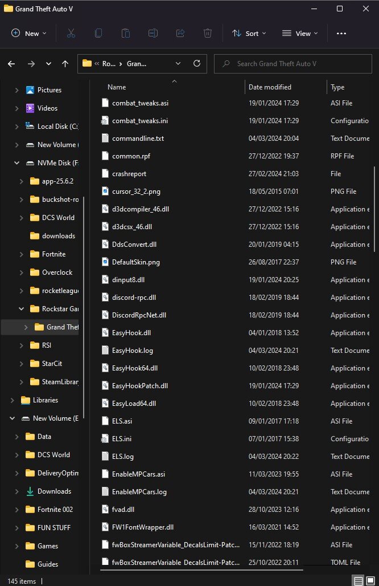Select the DefaultSkin.png file icon
The image size is (379, 586).
tap(105, 262)
